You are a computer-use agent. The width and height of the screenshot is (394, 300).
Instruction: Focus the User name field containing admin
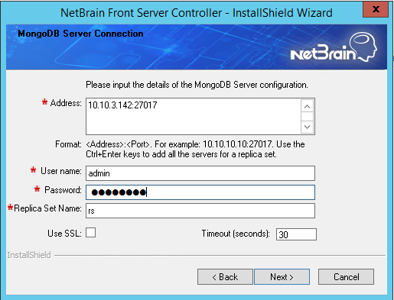200,173
